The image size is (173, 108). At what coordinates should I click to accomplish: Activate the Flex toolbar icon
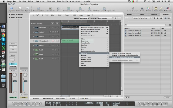[58, 8]
